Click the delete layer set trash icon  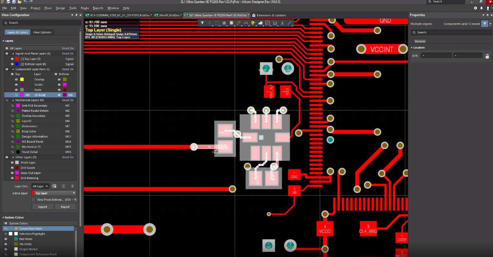click(72, 186)
